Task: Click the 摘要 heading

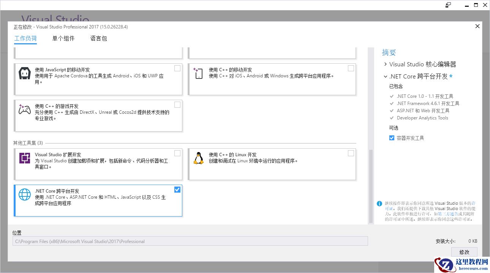Action: tap(389, 52)
